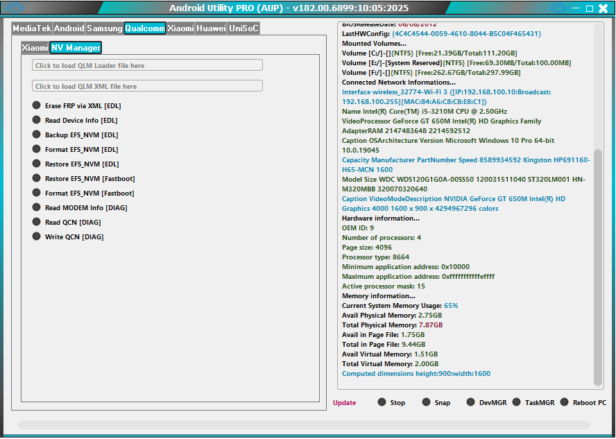Select the Xiaomi sub-tab beside NV Manager
Screen dimensions: 616x439
coord(35,48)
